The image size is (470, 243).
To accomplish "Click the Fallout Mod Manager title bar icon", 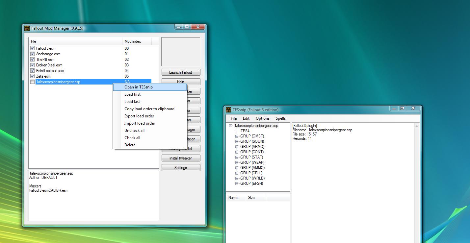I will (27, 28).
